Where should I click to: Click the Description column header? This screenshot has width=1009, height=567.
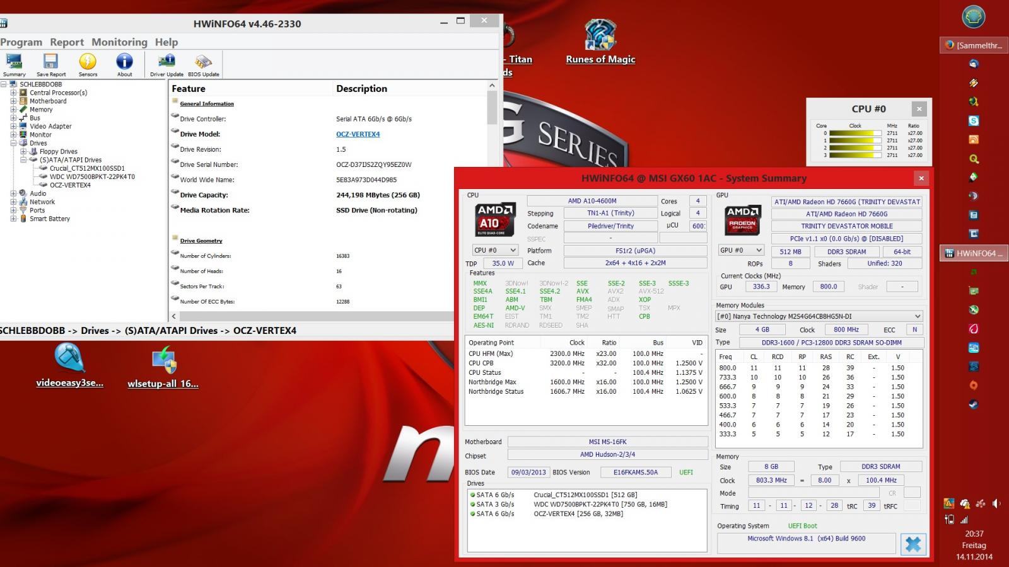[361, 89]
